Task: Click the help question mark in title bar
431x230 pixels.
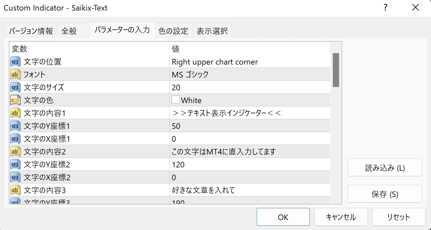Action: (385, 8)
